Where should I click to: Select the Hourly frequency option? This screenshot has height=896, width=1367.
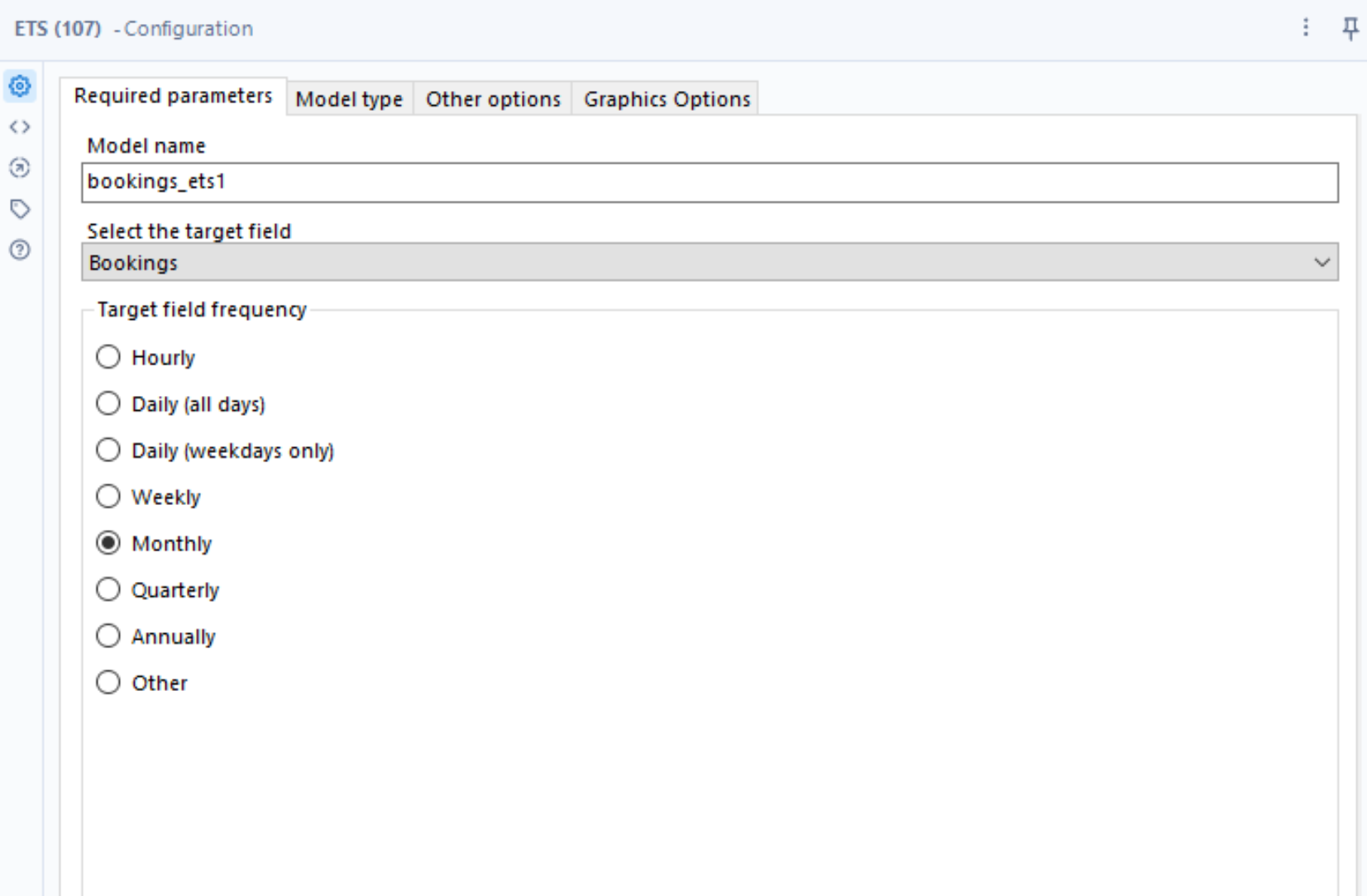tap(108, 356)
